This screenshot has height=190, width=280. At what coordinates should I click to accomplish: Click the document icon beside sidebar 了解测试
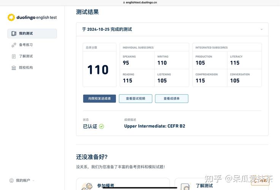pyautogui.click(x=14, y=56)
